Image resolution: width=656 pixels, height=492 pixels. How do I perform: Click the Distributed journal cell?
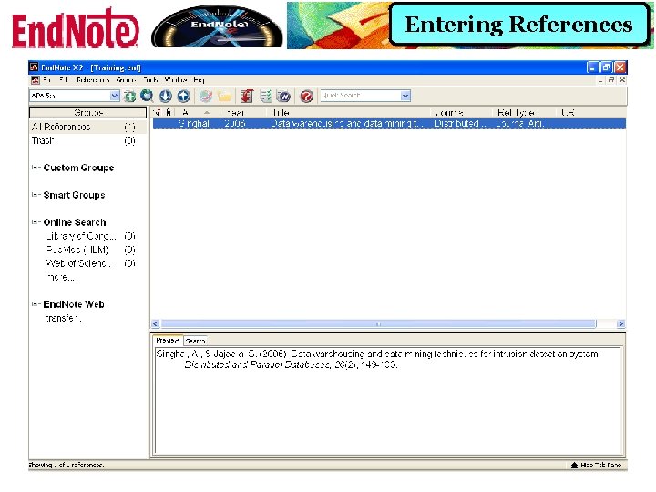click(460, 124)
